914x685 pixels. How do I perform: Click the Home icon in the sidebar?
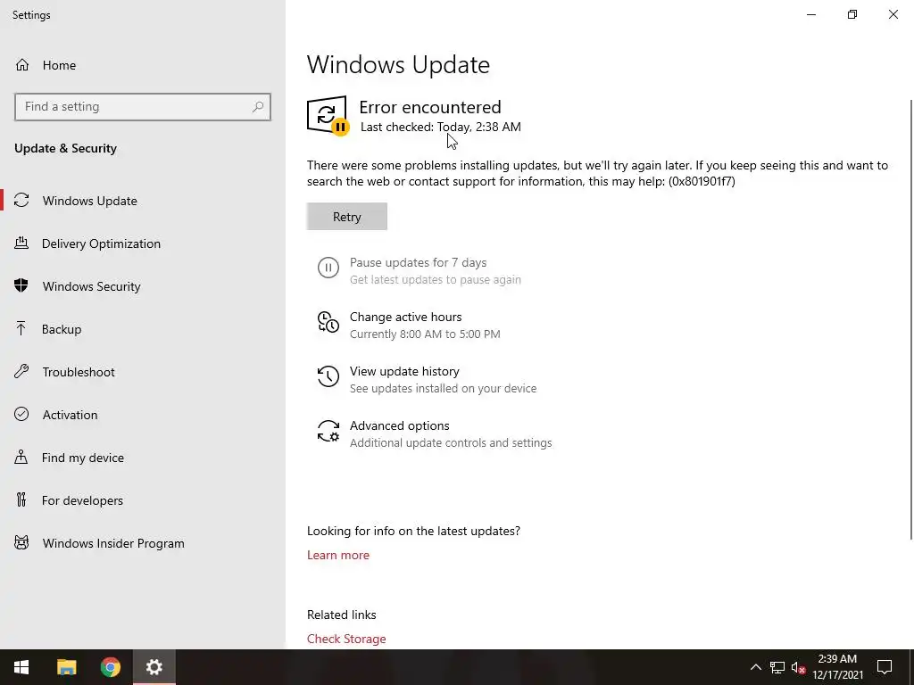coord(22,64)
